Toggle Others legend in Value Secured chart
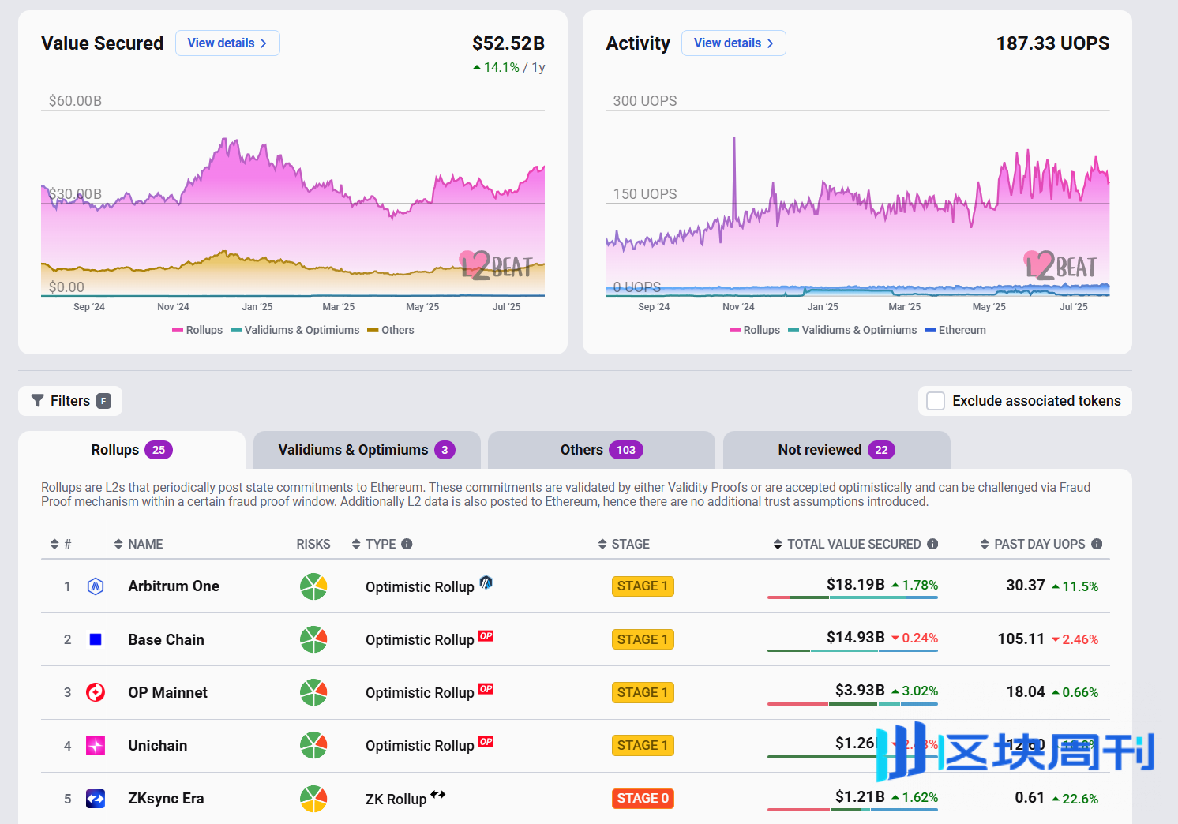Image resolution: width=1178 pixels, height=824 pixels. [x=391, y=330]
